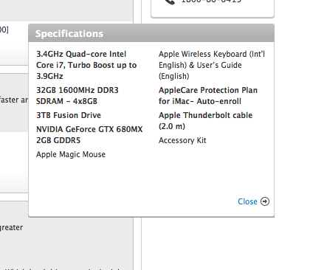The width and height of the screenshot is (310, 270).
Task: Click the Close link in Specifications popup
Action: tap(247, 201)
